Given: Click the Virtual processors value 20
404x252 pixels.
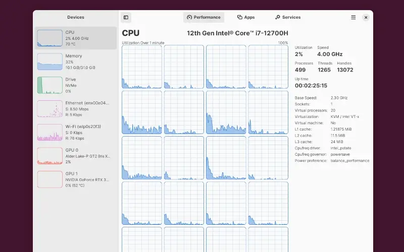Looking at the screenshot, I should tap(333, 110).
